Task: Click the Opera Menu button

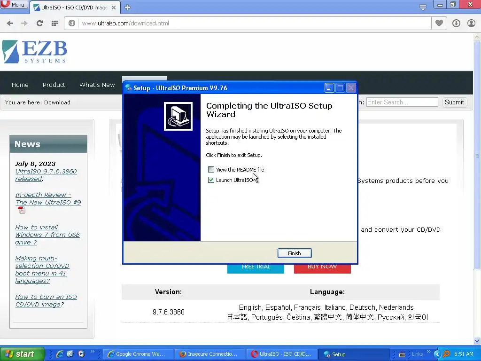Action: (x=14, y=4)
